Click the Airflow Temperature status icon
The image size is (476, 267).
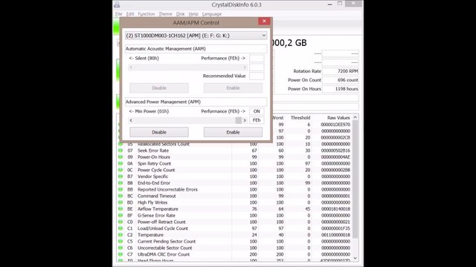tap(120, 209)
